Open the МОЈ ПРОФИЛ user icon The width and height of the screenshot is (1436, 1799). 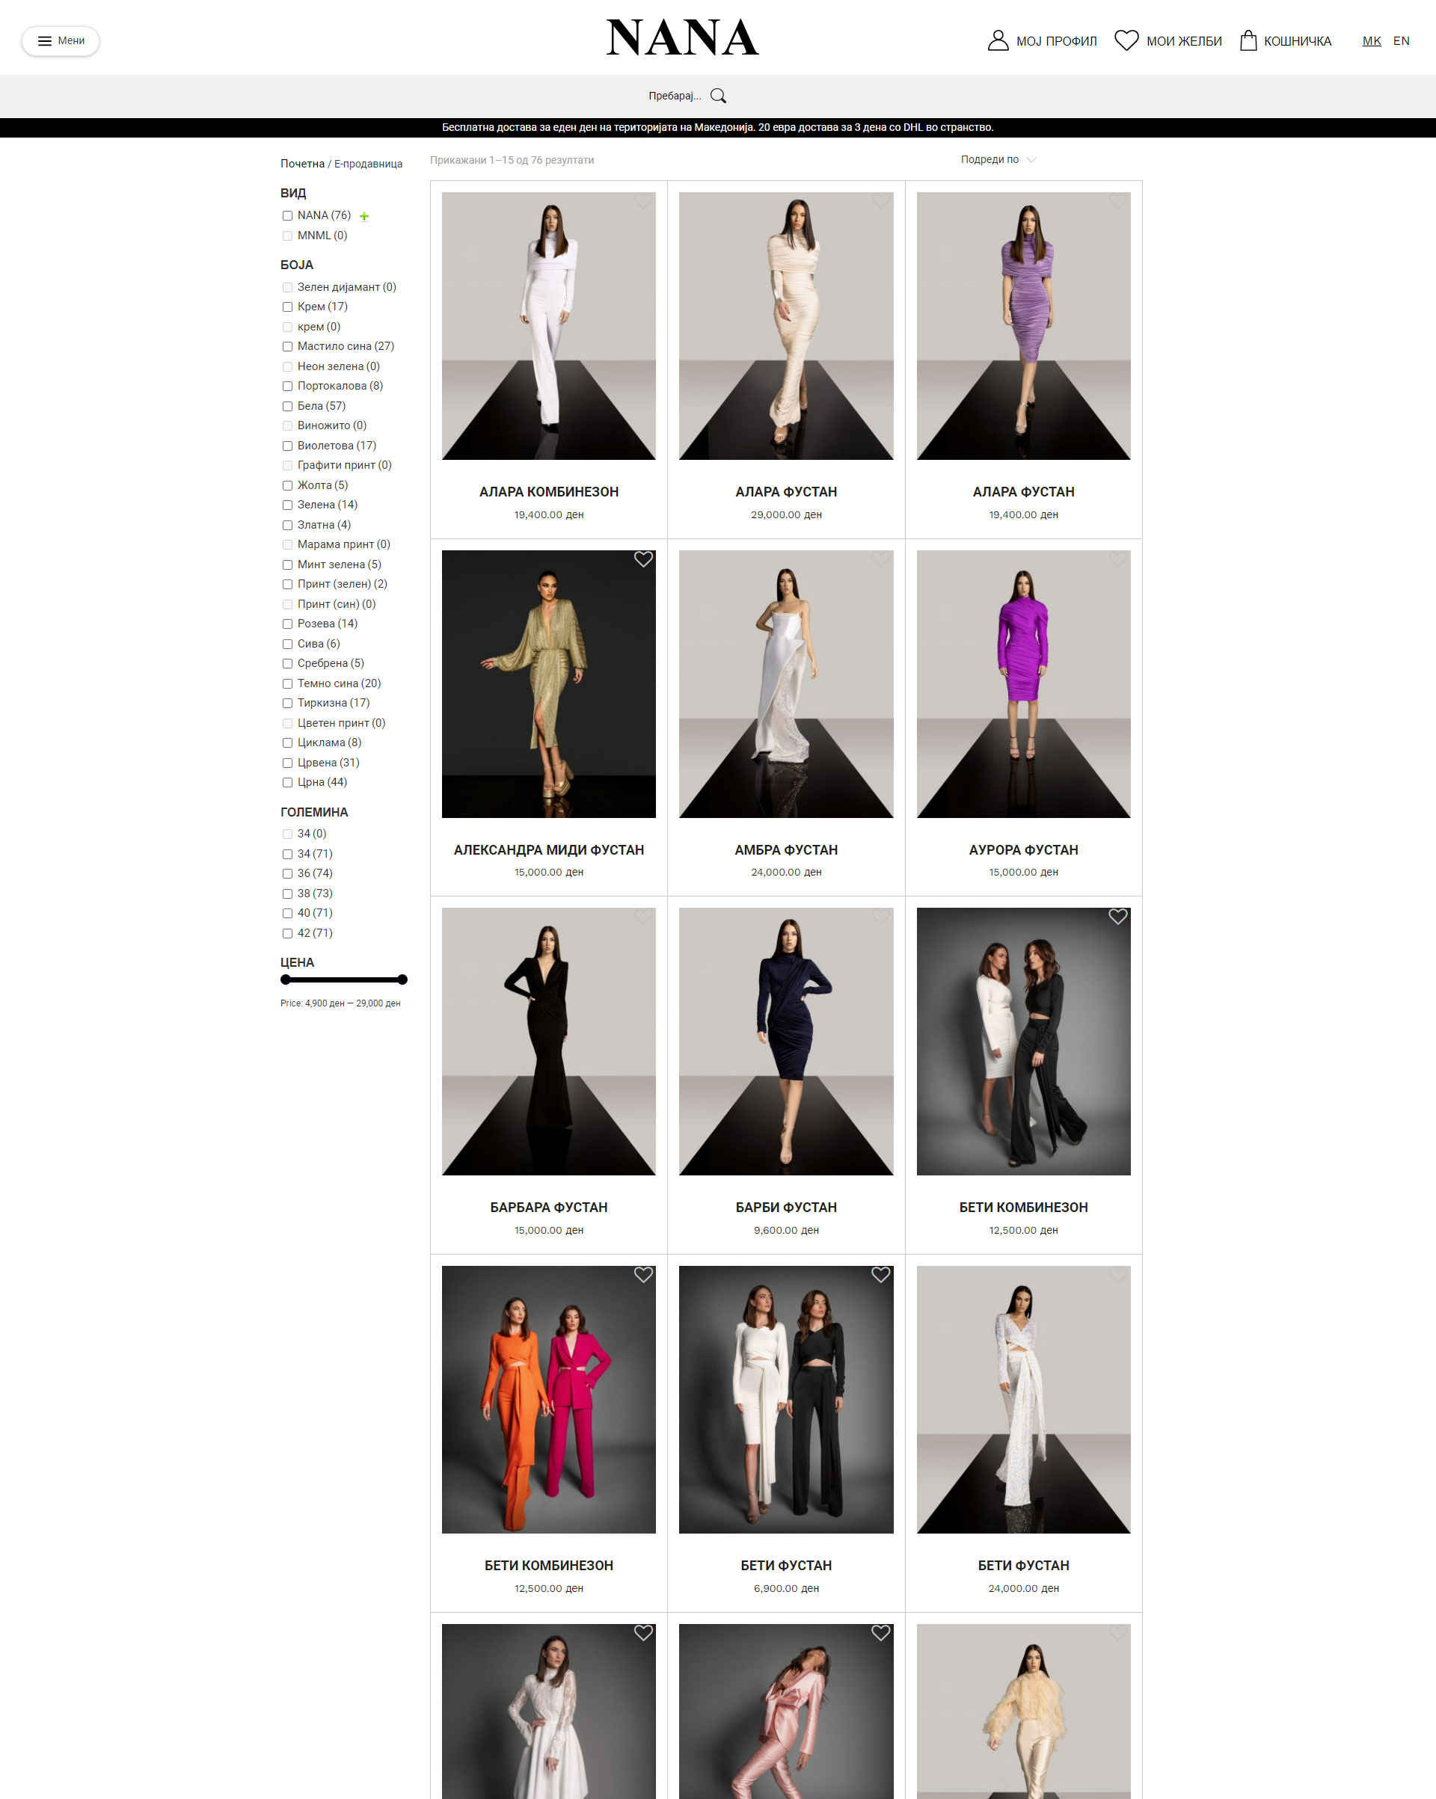pyautogui.click(x=998, y=40)
